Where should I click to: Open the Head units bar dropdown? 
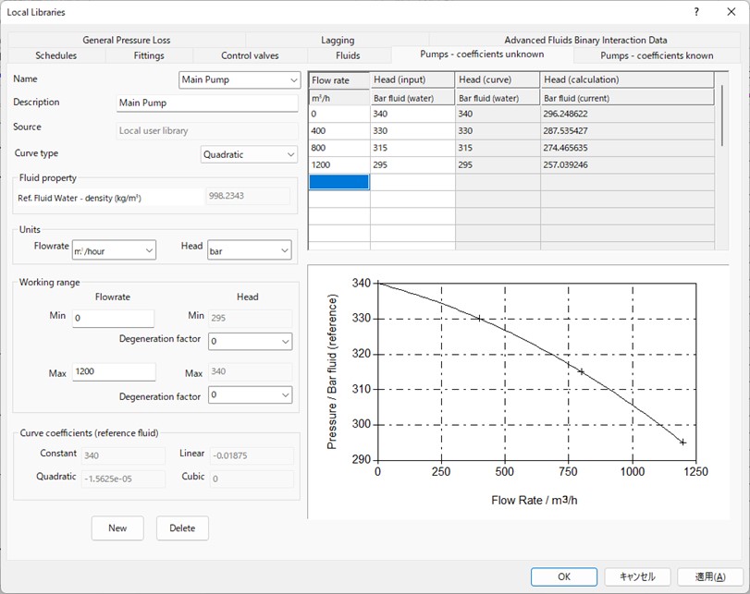pos(249,250)
